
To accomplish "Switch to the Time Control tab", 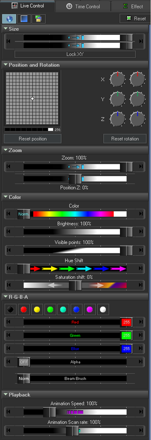I will tap(83, 6).
